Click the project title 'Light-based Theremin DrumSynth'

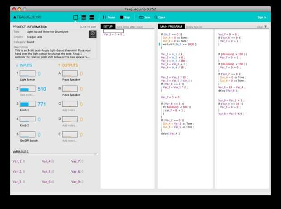coord(48,32)
